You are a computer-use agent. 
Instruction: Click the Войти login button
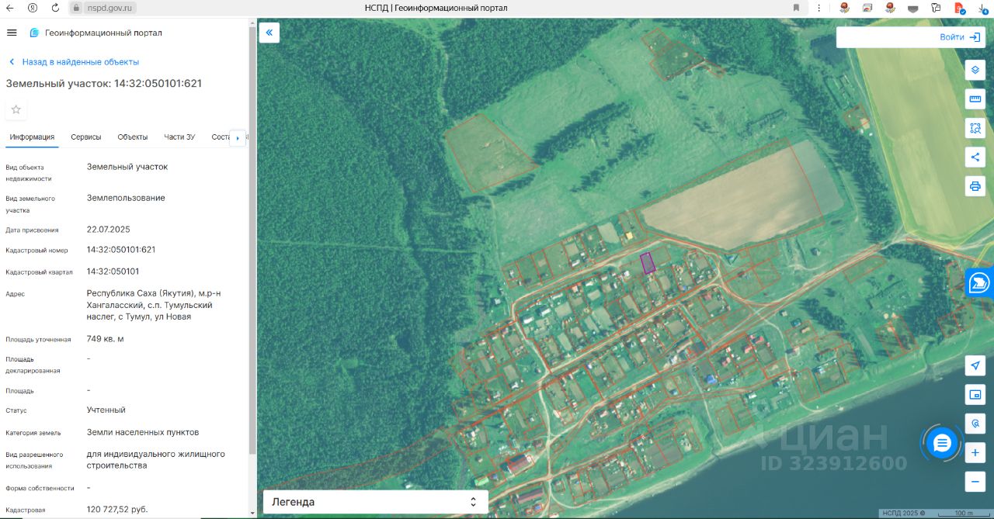[960, 37]
